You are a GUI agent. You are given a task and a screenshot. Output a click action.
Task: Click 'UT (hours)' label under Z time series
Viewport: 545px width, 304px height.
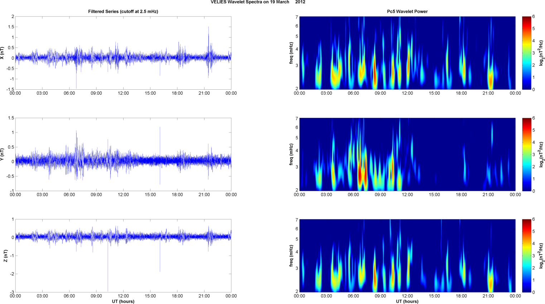(123, 301)
